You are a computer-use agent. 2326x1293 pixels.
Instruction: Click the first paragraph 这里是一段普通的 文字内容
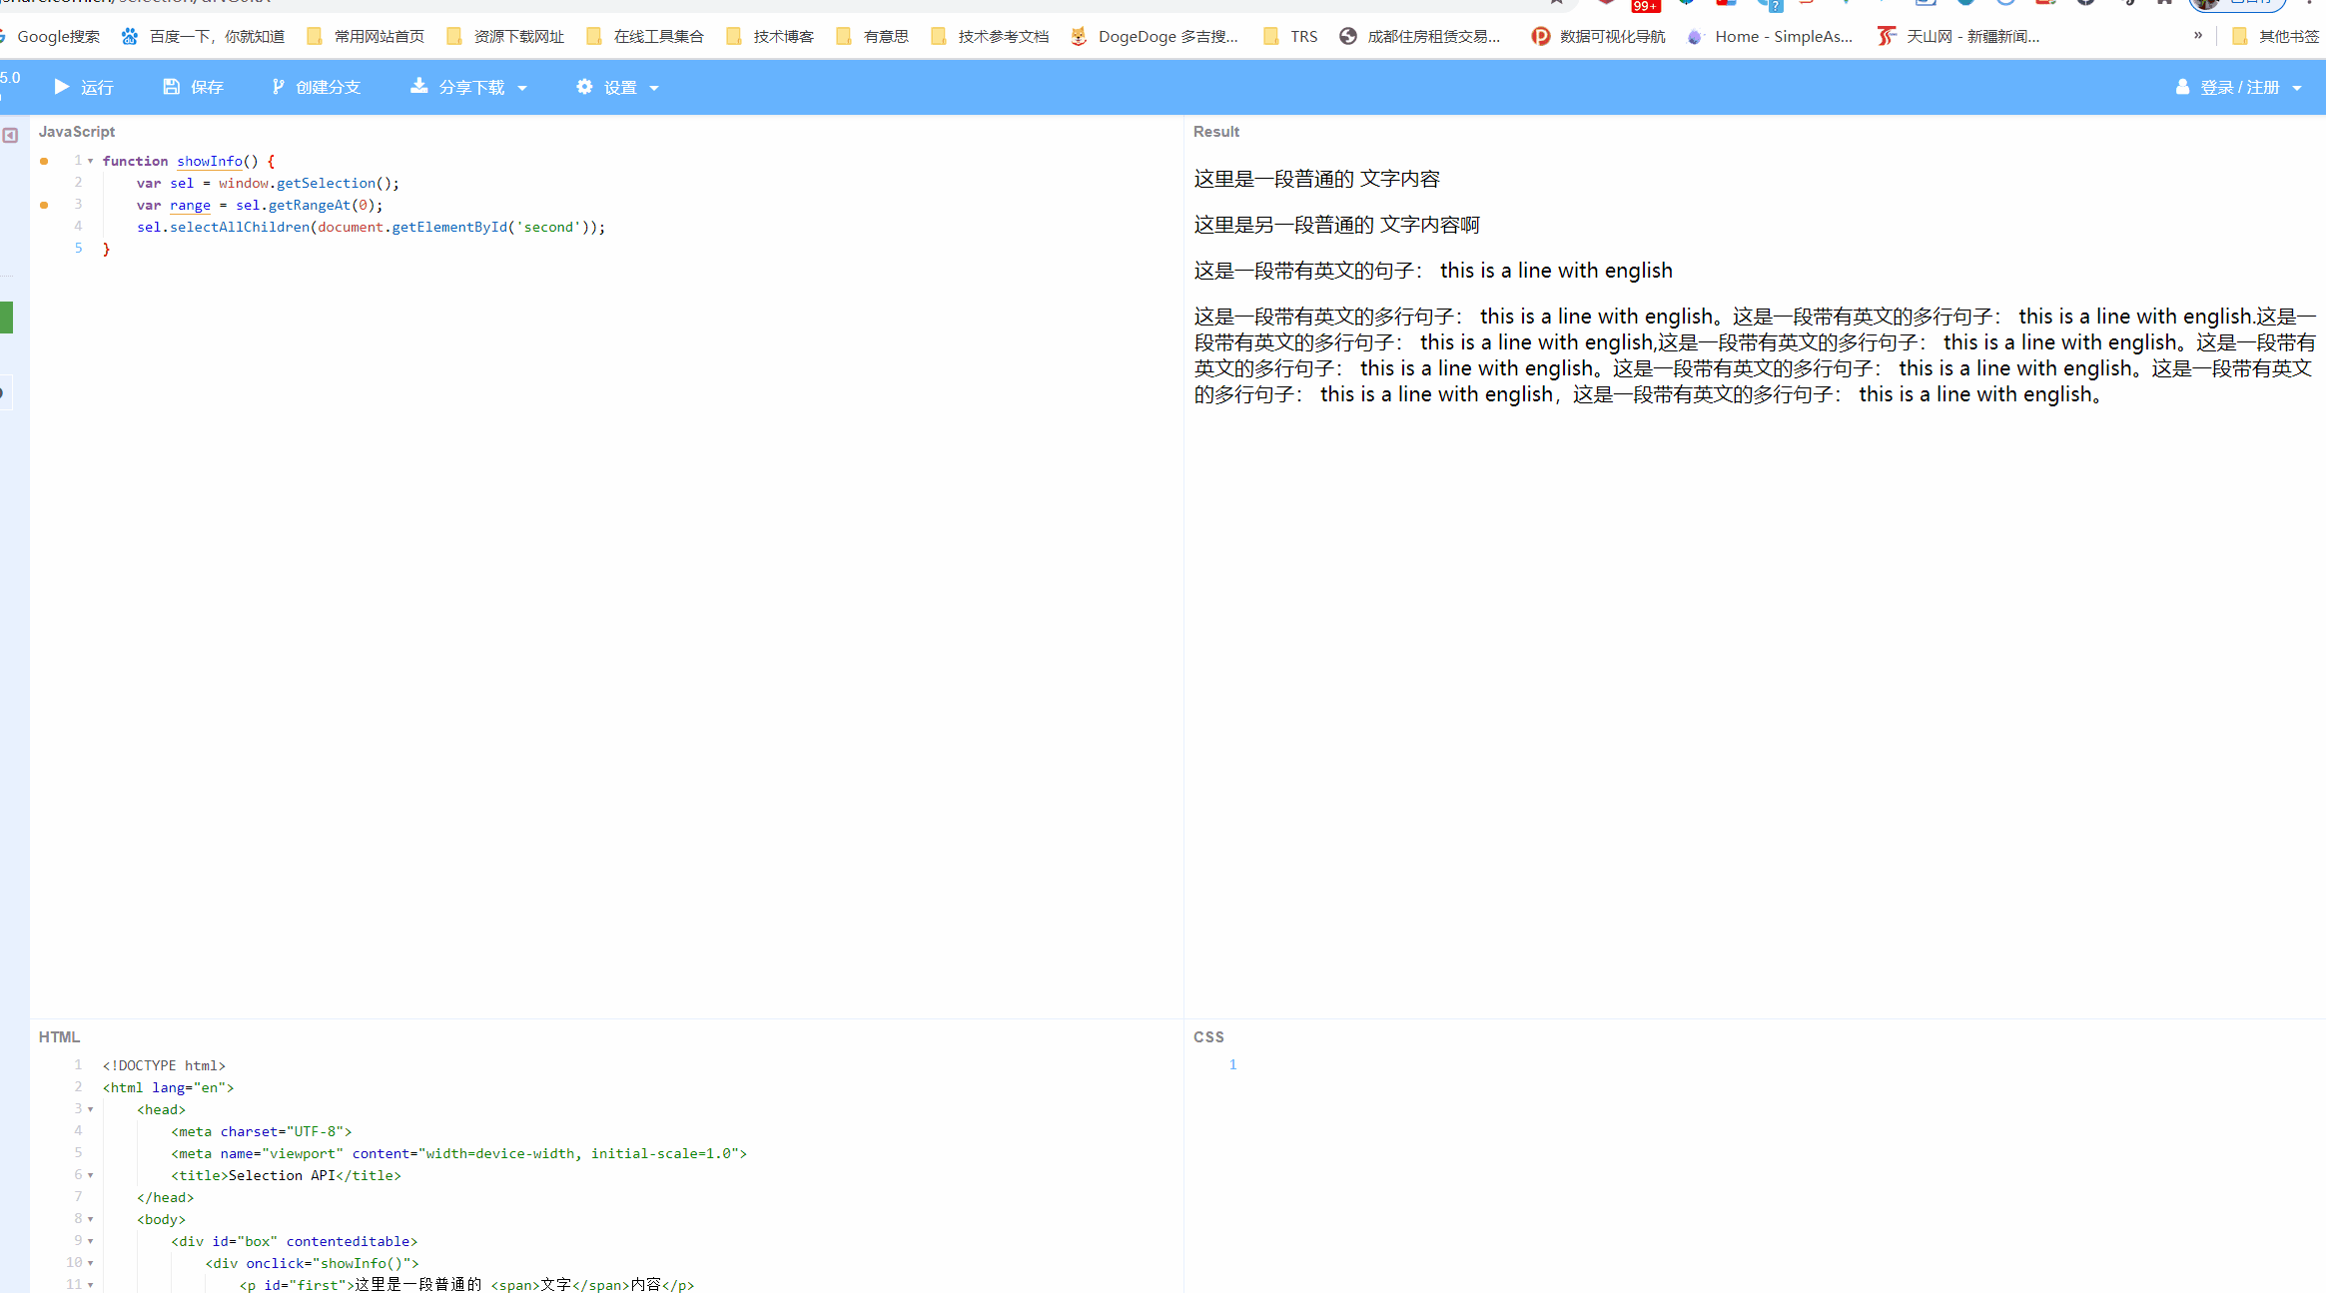coord(1317,179)
